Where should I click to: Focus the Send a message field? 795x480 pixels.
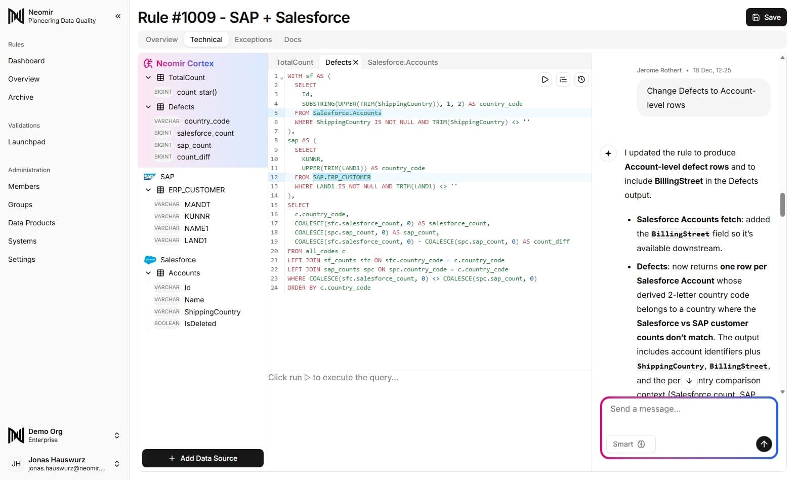tap(688, 415)
